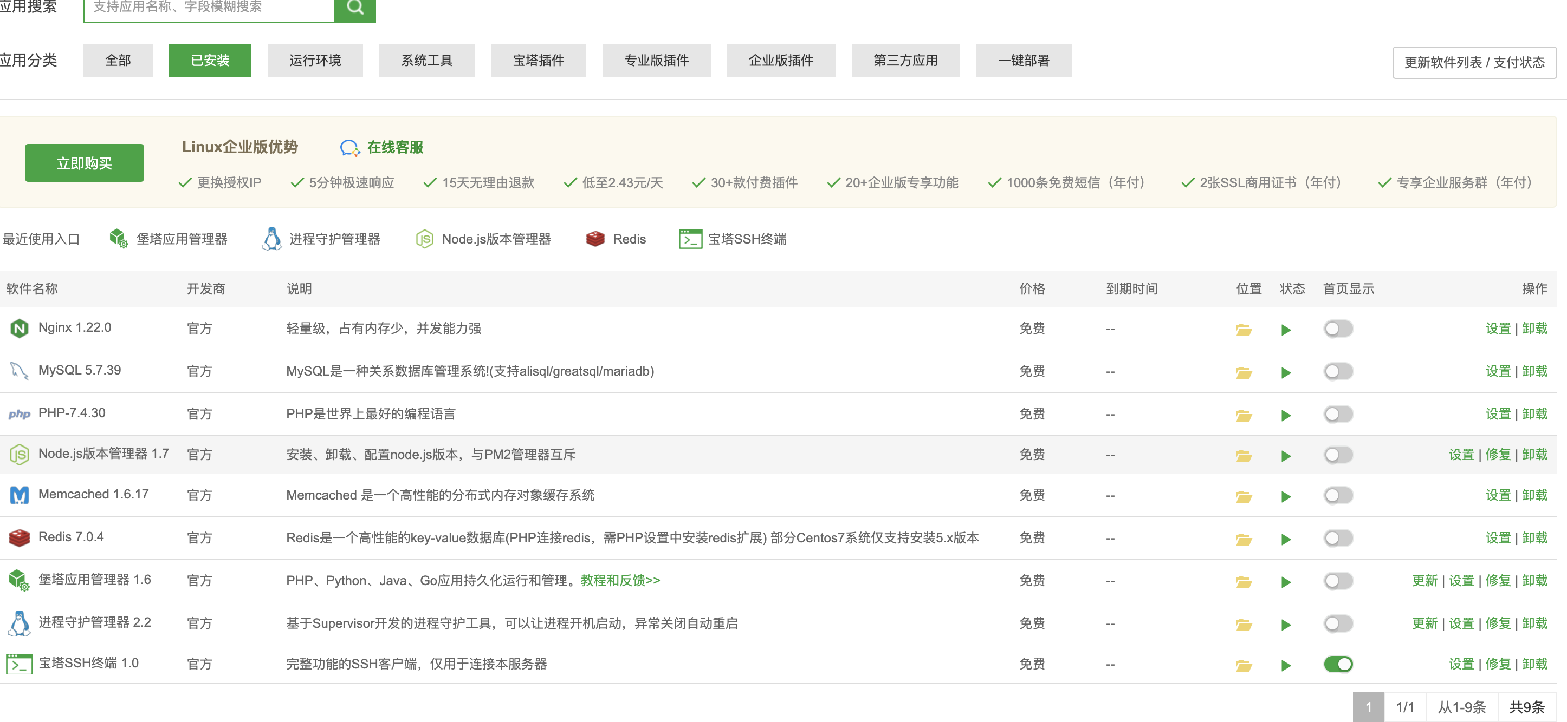
Task: Switch to 企业版插件 category
Action: click(x=781, y=60)
